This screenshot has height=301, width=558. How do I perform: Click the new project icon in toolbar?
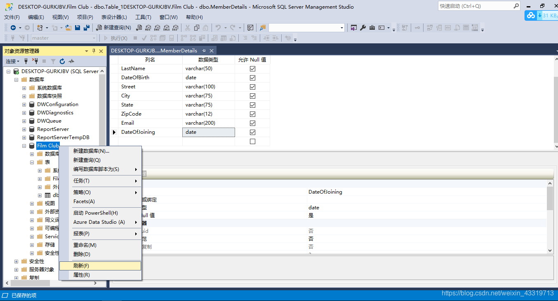pyautogui.click(x=39, y=28)
